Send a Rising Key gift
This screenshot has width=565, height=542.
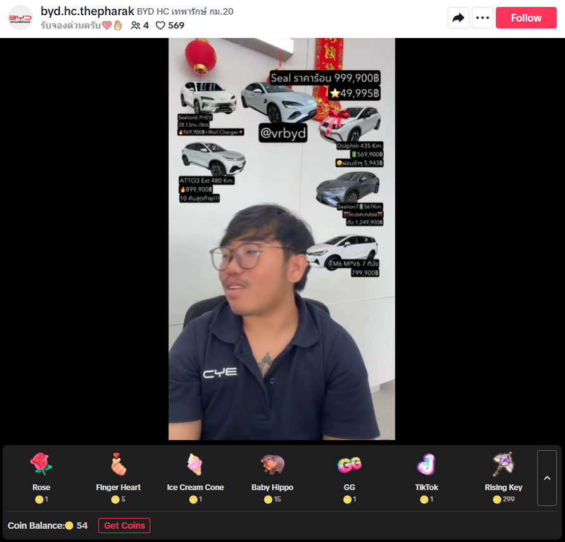tap(504, 478)
